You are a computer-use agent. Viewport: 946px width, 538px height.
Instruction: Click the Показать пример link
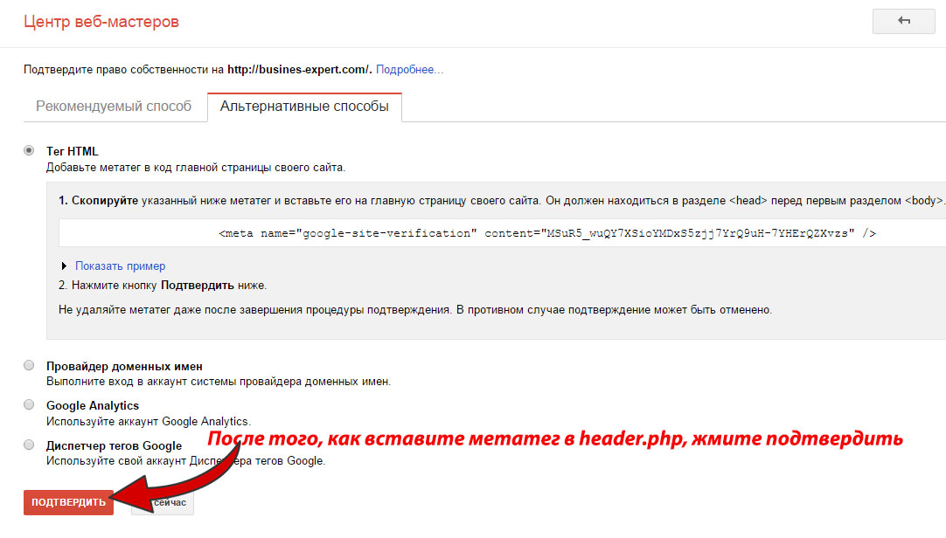(x=120, y=266)
